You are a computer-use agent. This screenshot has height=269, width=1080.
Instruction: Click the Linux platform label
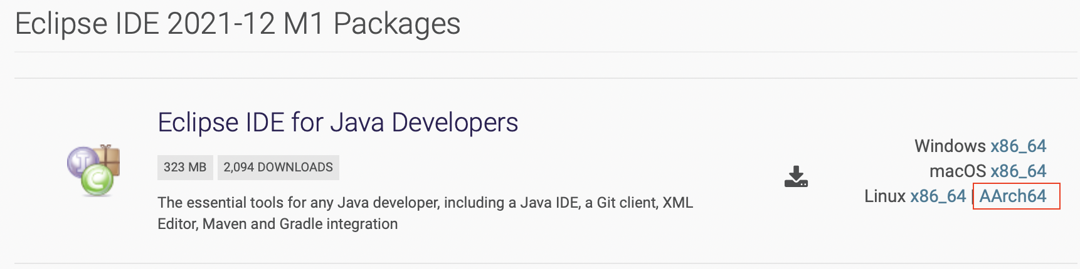pos(884,196)
